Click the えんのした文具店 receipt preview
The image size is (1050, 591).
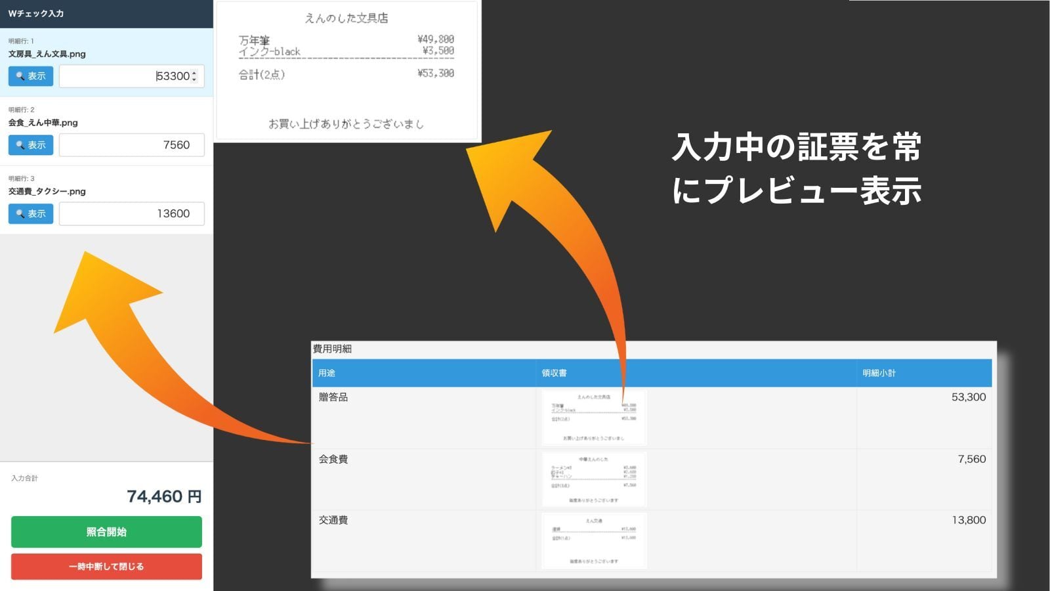coord(347,71)
